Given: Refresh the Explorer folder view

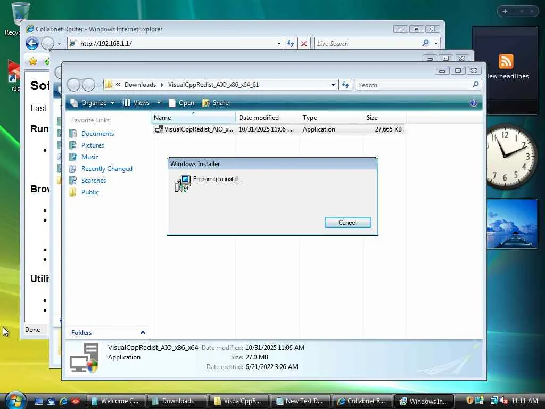Looking at the screenshot, I should [345, 85].
